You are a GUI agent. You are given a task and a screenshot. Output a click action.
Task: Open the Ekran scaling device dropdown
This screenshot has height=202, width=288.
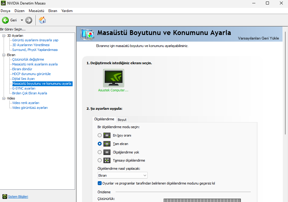click(x=123, y=175)
